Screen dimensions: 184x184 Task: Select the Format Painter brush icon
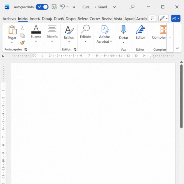pyautogui.click(x=22, y=43)
